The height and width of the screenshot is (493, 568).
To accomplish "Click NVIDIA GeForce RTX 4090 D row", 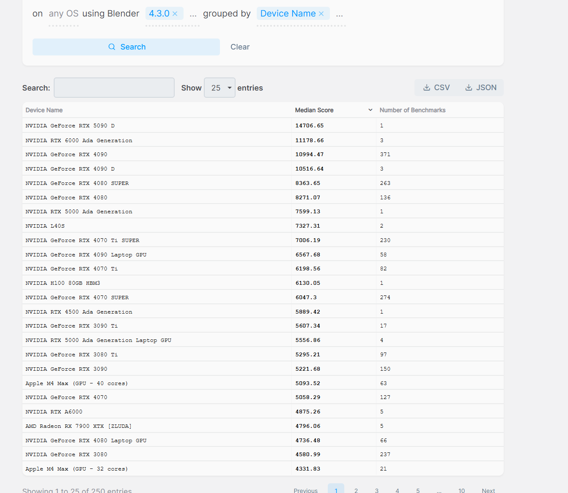I will click(x=263, y=169).
